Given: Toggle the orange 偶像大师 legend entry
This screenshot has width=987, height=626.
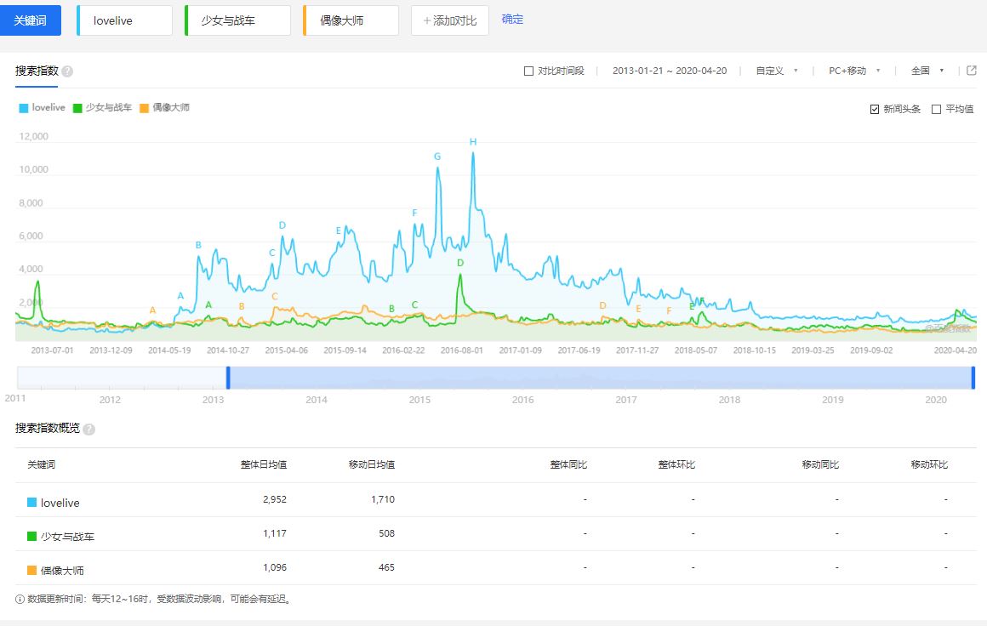Looking at the screenshot, I should [164, 107].
